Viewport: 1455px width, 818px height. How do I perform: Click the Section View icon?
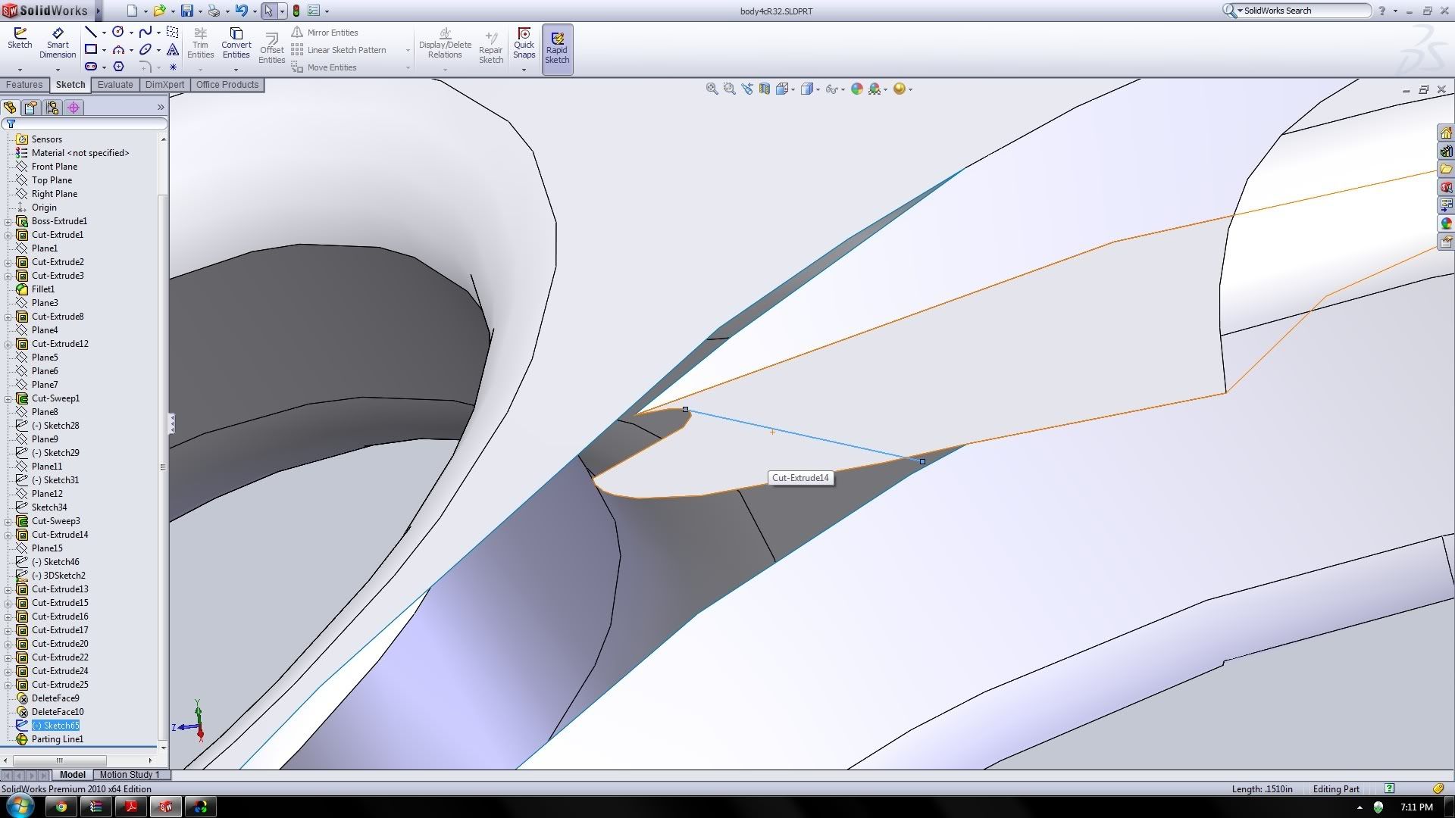(x=764, y=89)
